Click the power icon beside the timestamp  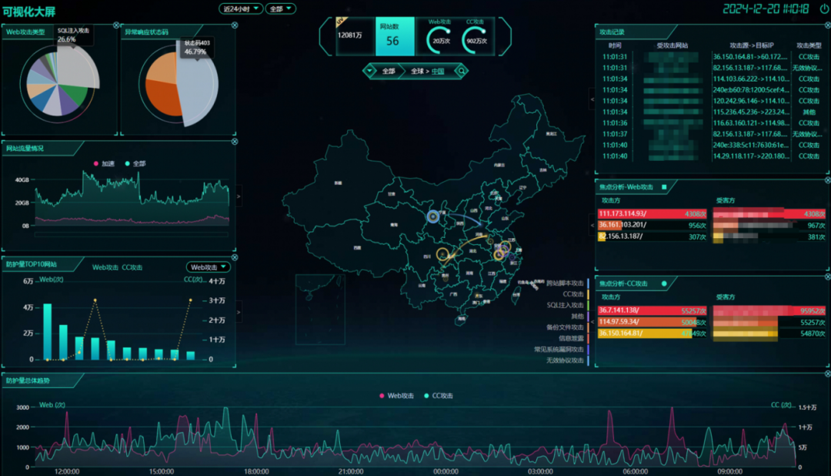coord(824,8)
